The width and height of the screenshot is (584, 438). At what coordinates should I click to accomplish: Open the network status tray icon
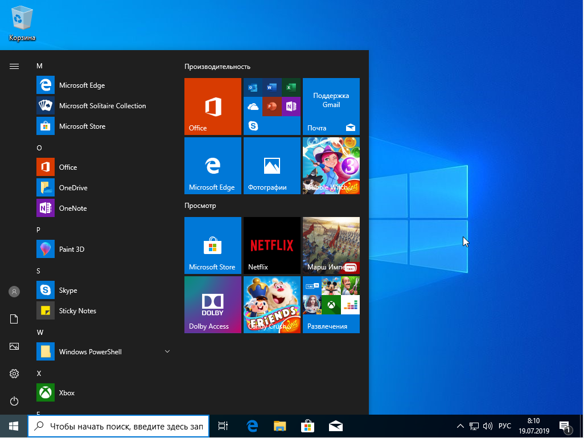pos(474,426)
